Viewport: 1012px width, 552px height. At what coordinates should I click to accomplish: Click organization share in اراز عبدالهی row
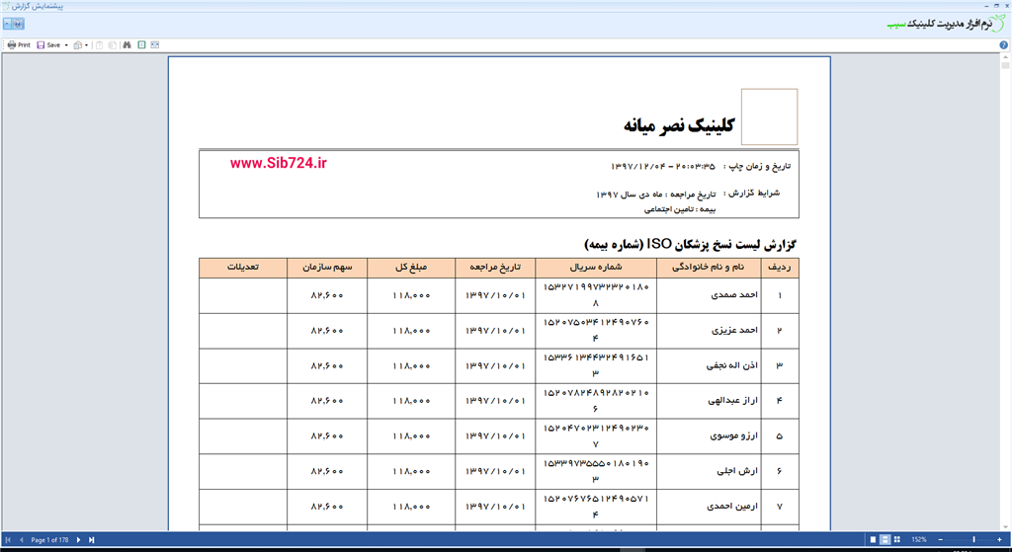tap(327, 401)
